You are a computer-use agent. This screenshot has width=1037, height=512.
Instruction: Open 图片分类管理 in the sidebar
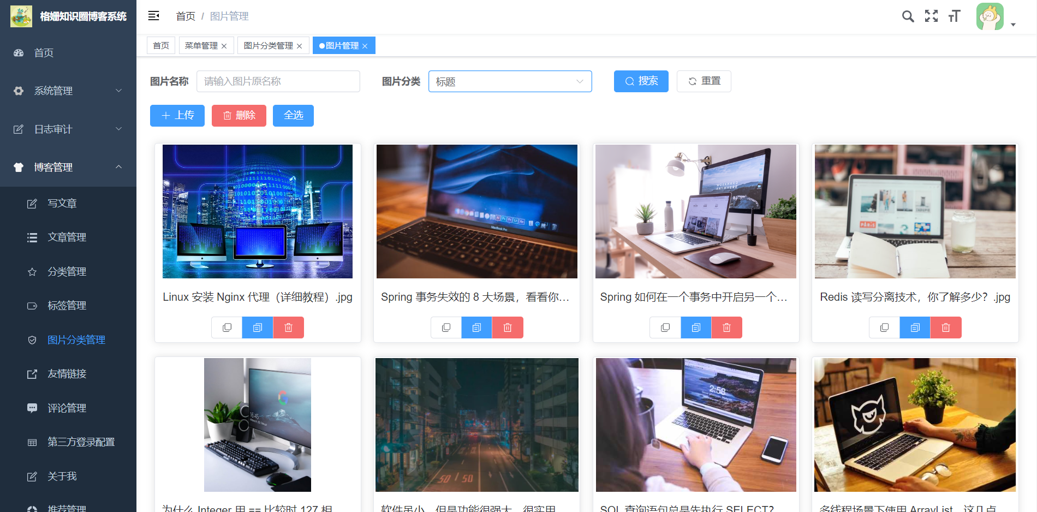tap(68, 340)
